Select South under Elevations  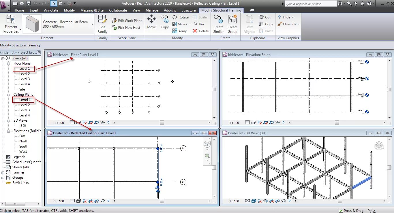click(x=24, y=146)
